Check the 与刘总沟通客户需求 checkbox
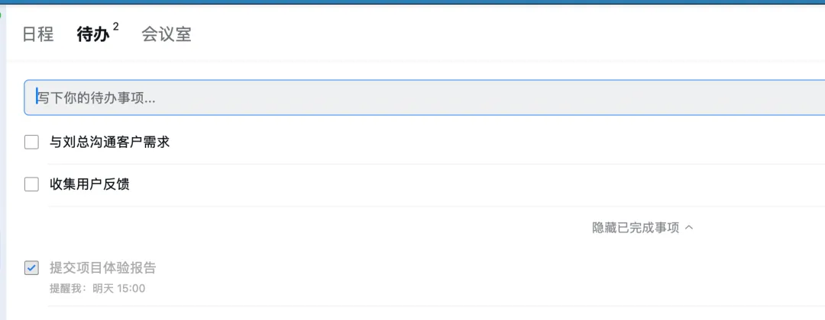Screen dimensions: 825x320 (x=31, y=142)
